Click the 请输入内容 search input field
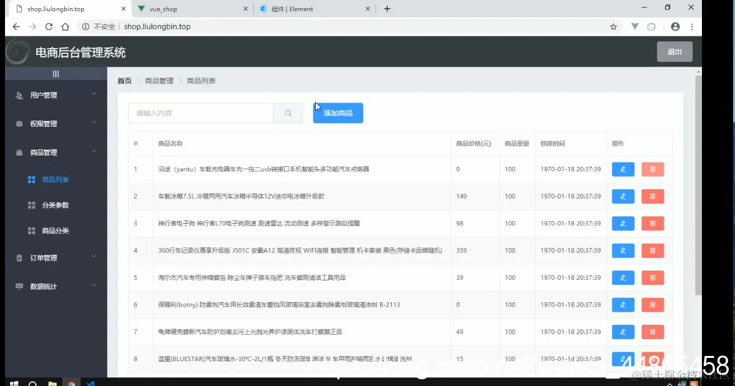Screen dimensions: 735x386 tap(200, 113)
